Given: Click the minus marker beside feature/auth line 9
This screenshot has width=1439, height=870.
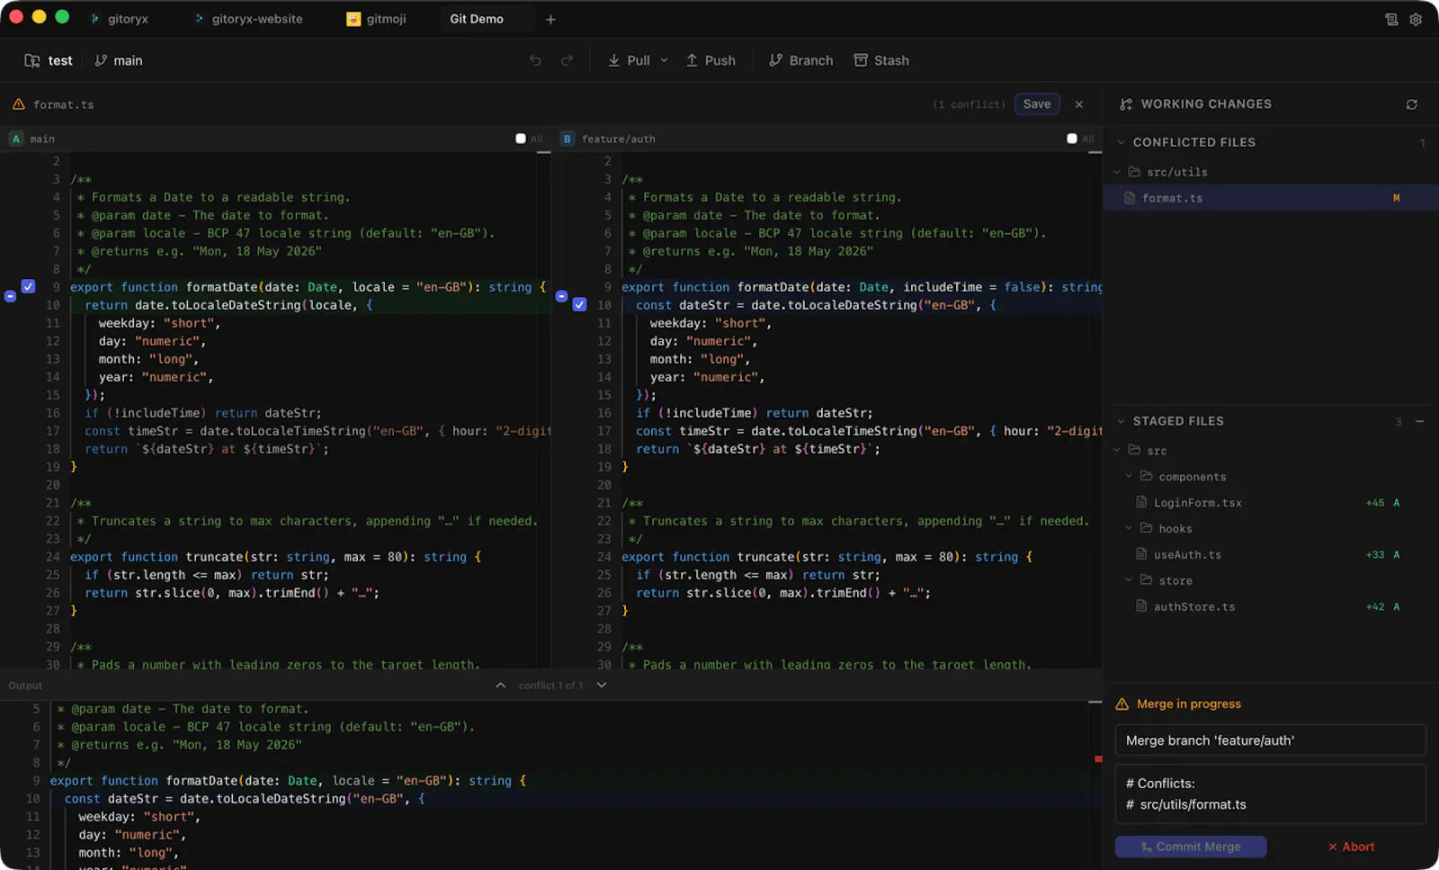Looking at the screenshot, I should [x=561, y=295].
